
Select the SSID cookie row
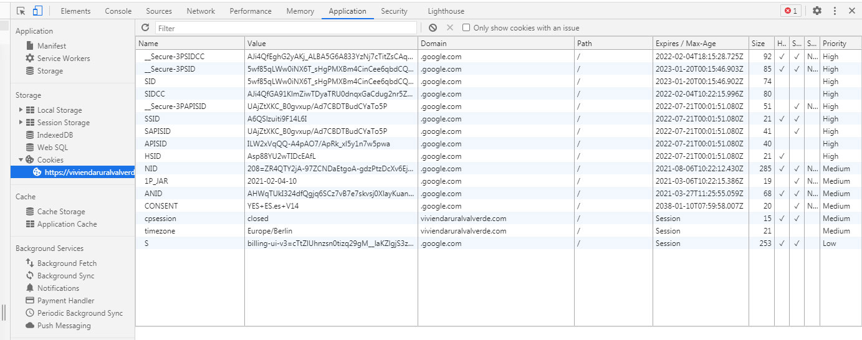tap(499, 118)
